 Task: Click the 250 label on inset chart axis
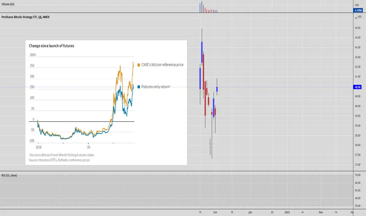32,66
